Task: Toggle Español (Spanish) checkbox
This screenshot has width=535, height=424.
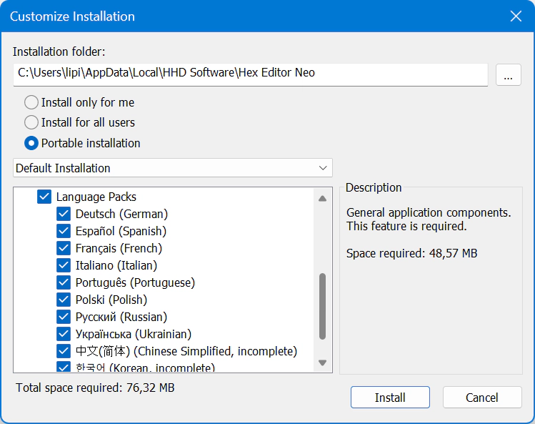Action: coord(64,231)
